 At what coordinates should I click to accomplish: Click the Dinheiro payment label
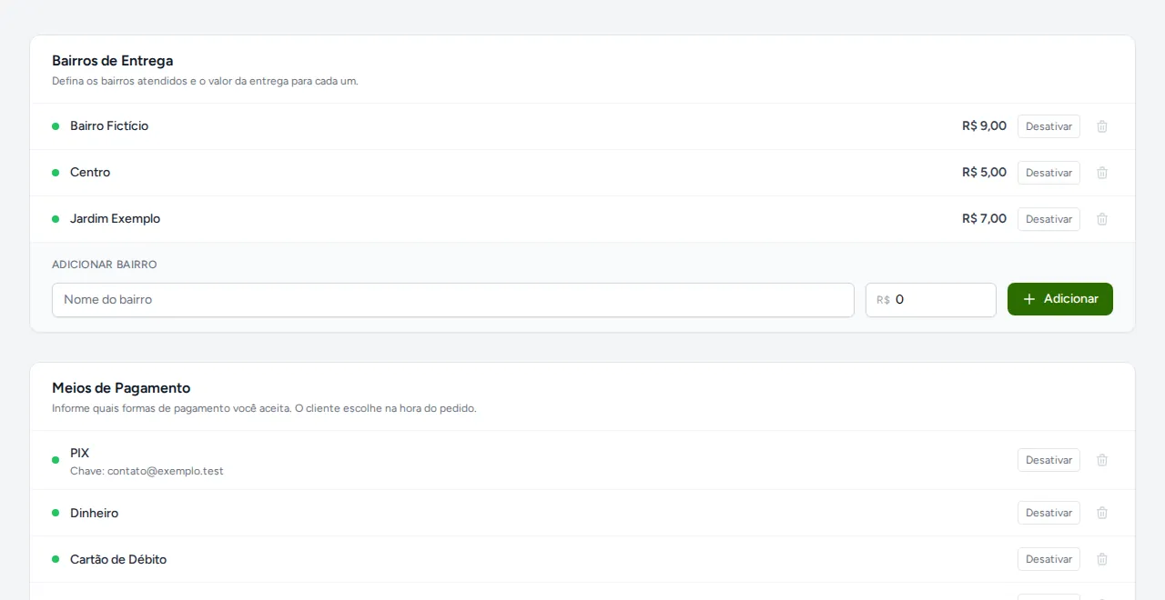point(94,513)
